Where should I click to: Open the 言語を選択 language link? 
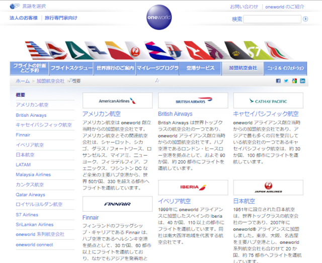(x=34, y=7)
